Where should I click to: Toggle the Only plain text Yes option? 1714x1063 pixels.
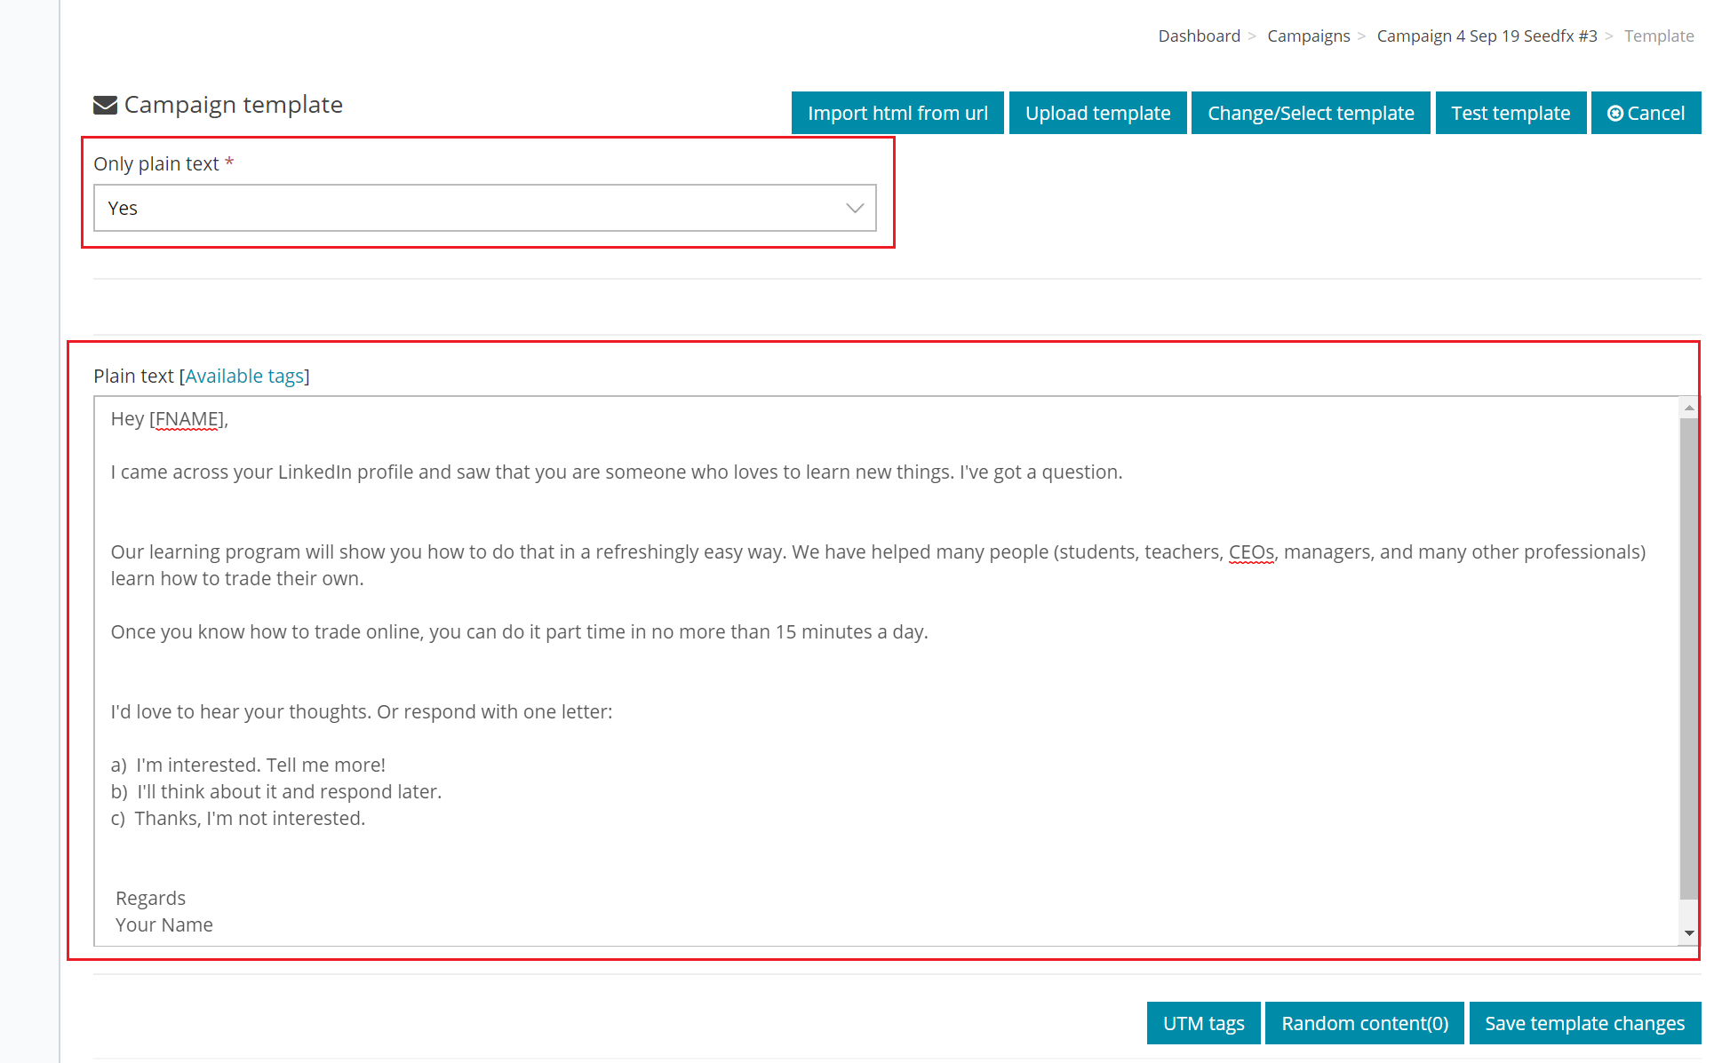click(485, 207)
